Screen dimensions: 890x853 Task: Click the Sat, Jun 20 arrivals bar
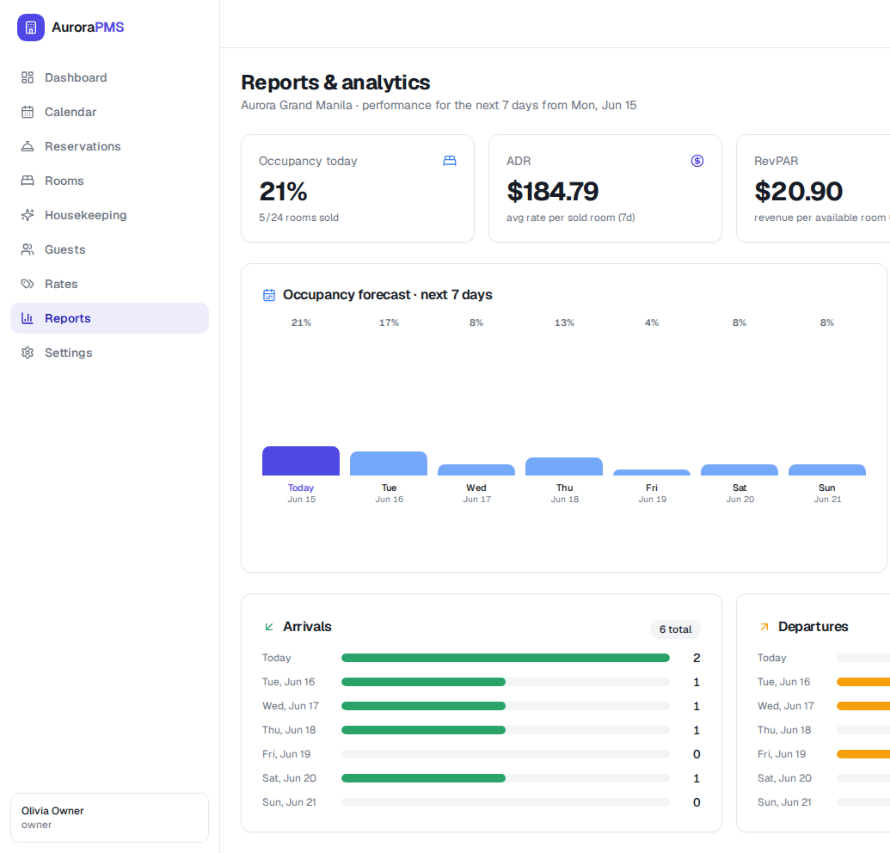[505, 778]
